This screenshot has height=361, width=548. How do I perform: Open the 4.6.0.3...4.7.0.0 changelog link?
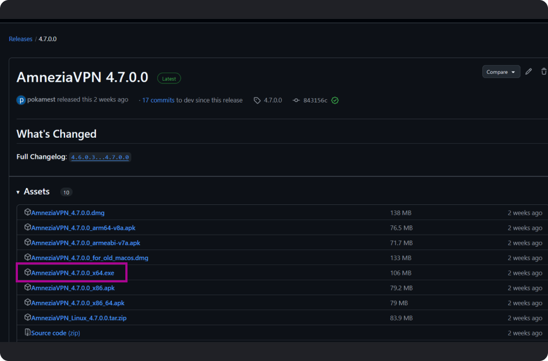[x=100, y=157]
